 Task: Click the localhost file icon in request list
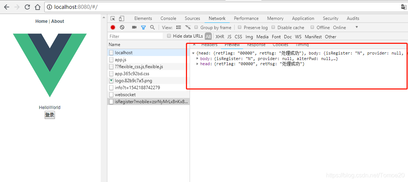pos(111,53)
